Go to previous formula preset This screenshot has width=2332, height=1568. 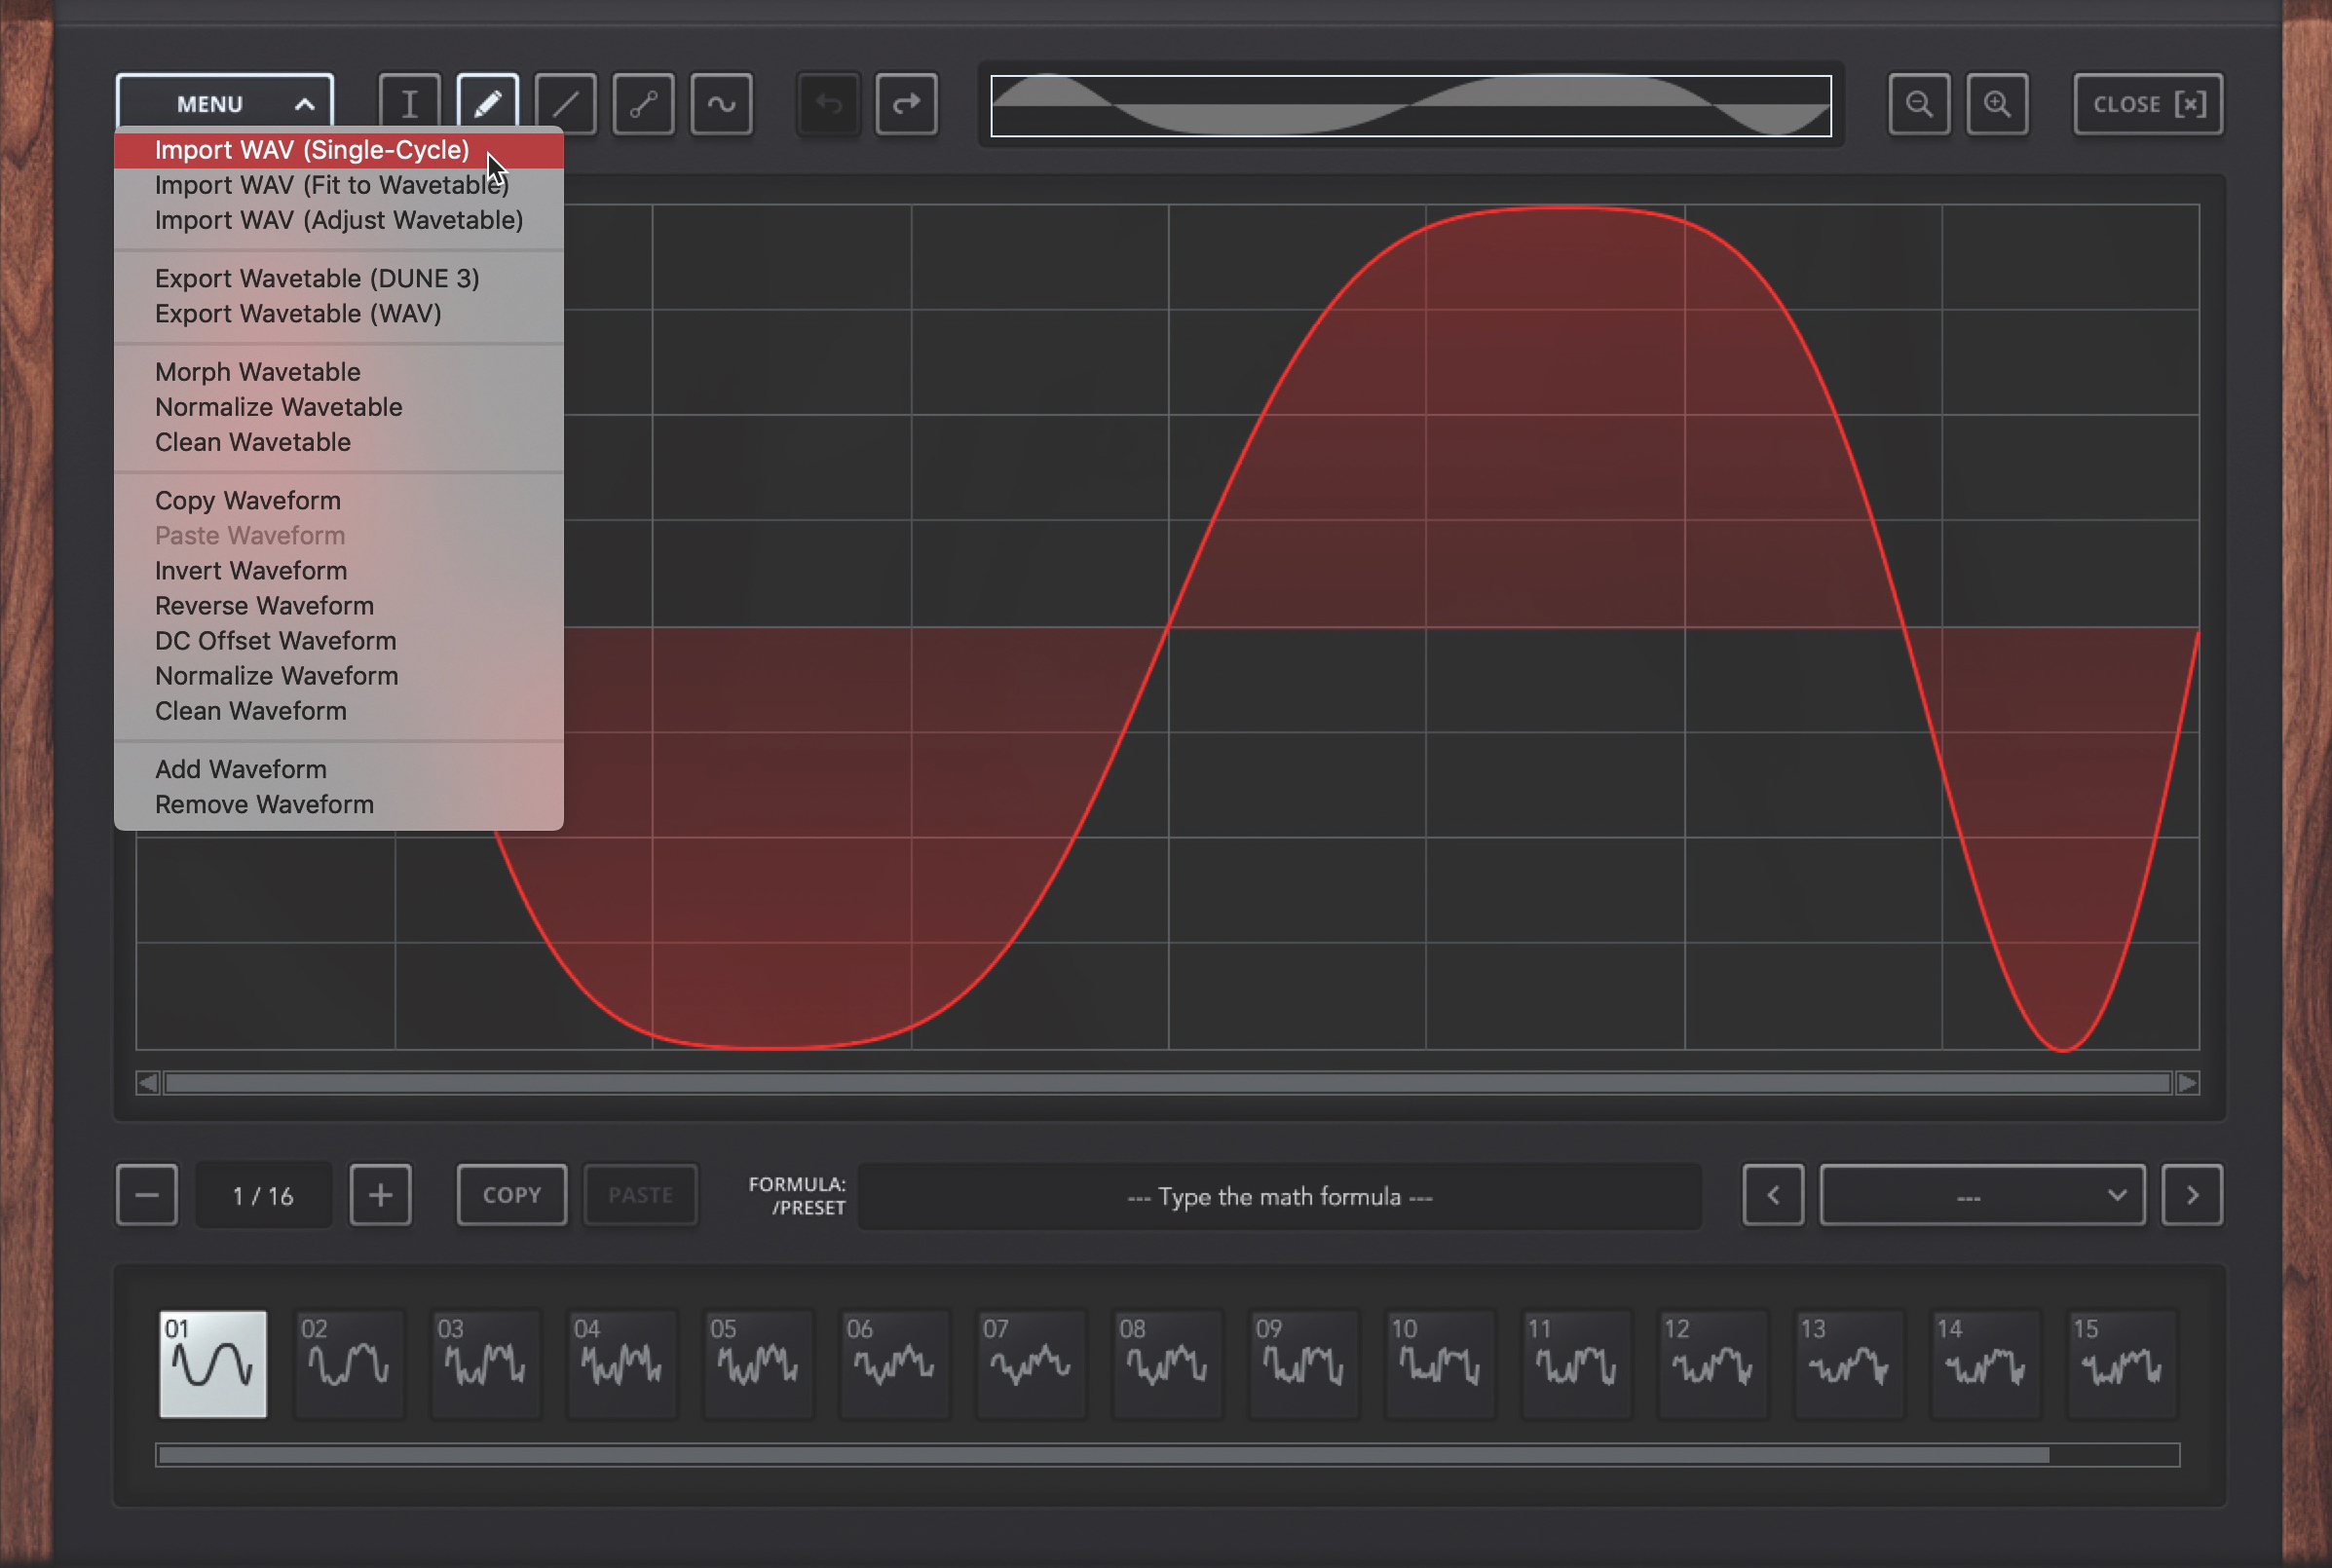[x=1773, y=1194]
